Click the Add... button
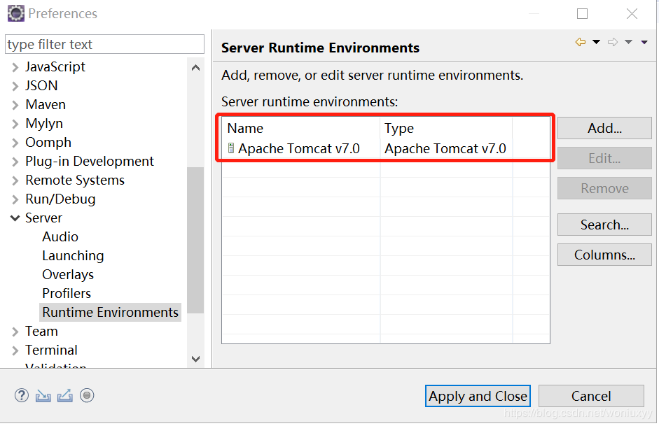The height and width of the screenshot is (426, 659). [604, 128]
